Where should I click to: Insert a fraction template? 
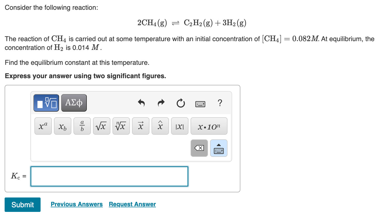[x=82, y=126]
